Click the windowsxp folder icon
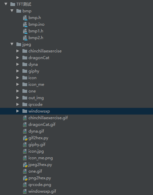 click(25, 111)
